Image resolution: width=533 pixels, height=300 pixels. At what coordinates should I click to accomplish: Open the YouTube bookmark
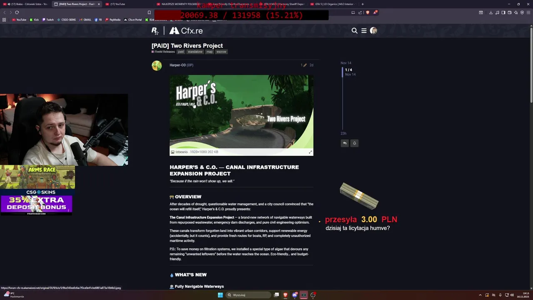[x=19, y=20]
